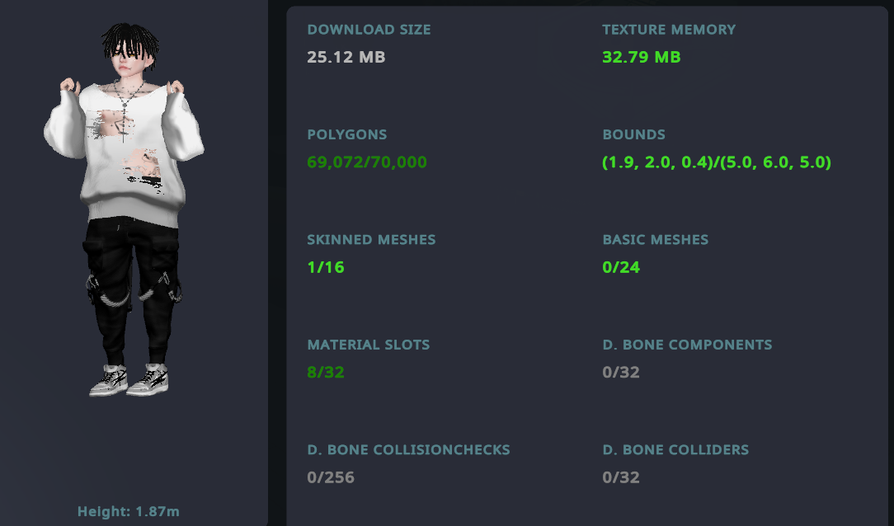Select the Texture Memory heading
894x526 pixels.
click(669, 30)
